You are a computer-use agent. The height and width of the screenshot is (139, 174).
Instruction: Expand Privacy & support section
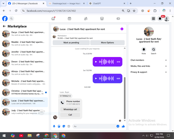pos(149,72)
